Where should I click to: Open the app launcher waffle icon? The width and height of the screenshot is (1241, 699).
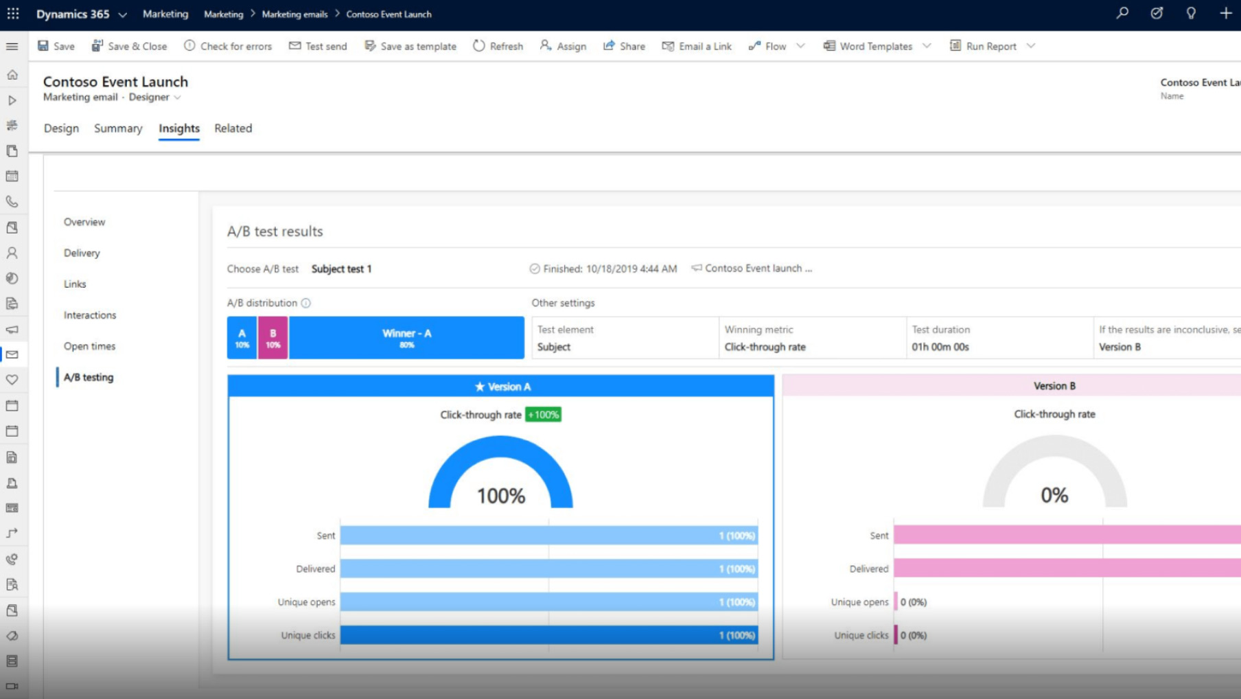13,14
